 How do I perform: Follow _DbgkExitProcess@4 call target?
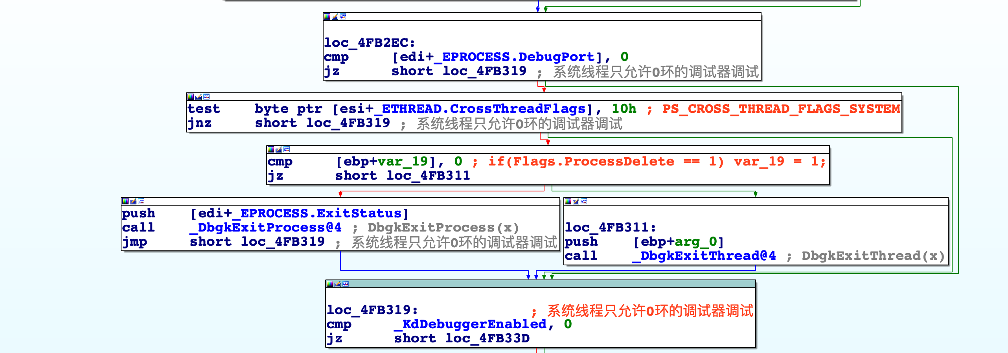pyautogui.click(x=265, y=228)
